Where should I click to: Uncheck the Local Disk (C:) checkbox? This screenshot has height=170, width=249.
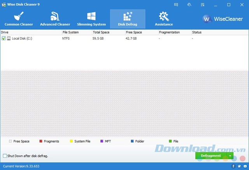point(4,39)
